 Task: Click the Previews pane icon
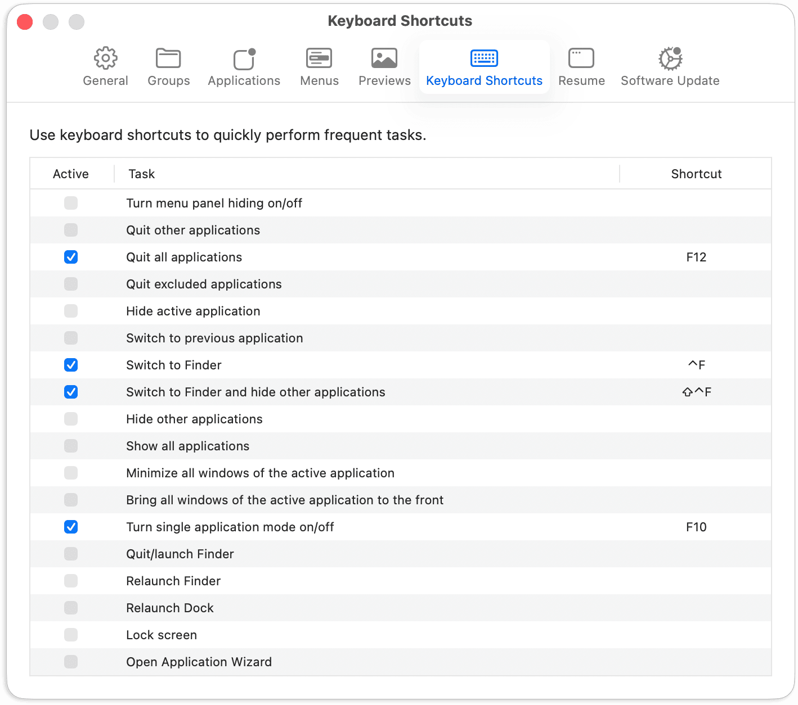384,58
